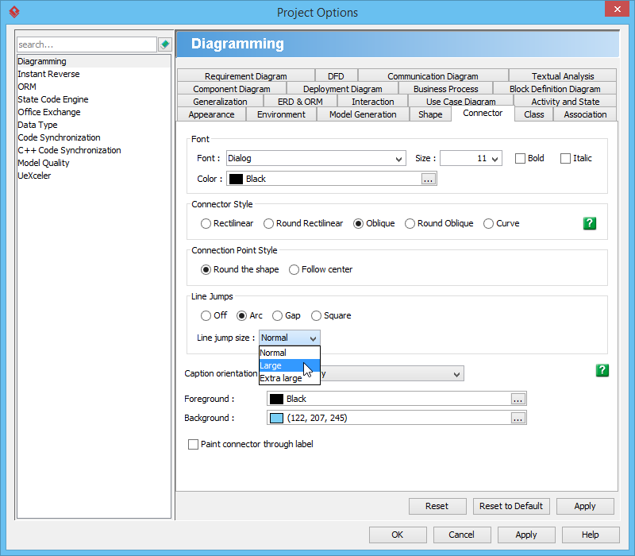This screenshot has width=635, height=556.
Task: Click the Cancel button
Action: (x=462, y=535)
